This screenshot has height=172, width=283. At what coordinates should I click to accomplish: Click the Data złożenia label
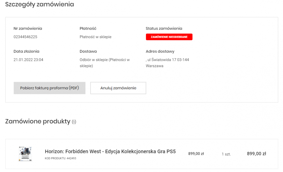click(x=26, y=51)
